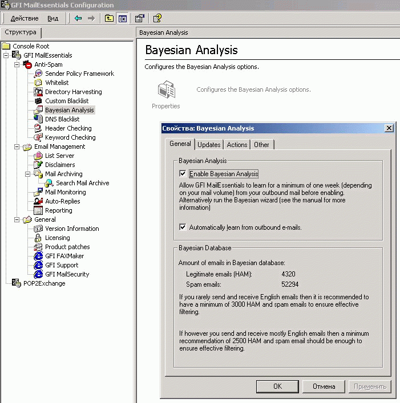The width and height of the screenshot is (400, 403).
Task: Open the GFI Support tree item
Action: (x=62, y=265)
